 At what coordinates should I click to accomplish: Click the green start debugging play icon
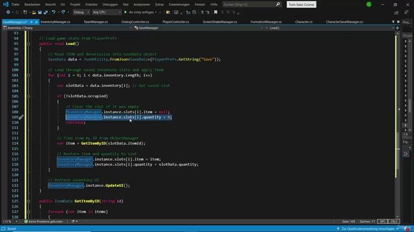(125, 12)
